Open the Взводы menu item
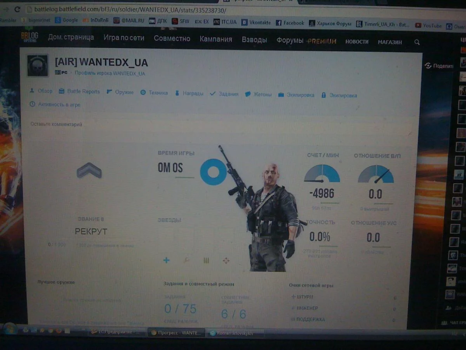Screen dimensions: 466x350 point(254,40)
